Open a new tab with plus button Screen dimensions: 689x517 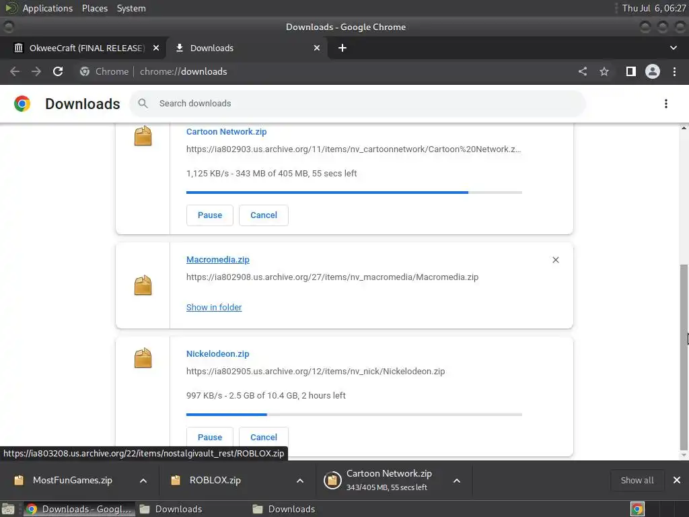point(342,48)
